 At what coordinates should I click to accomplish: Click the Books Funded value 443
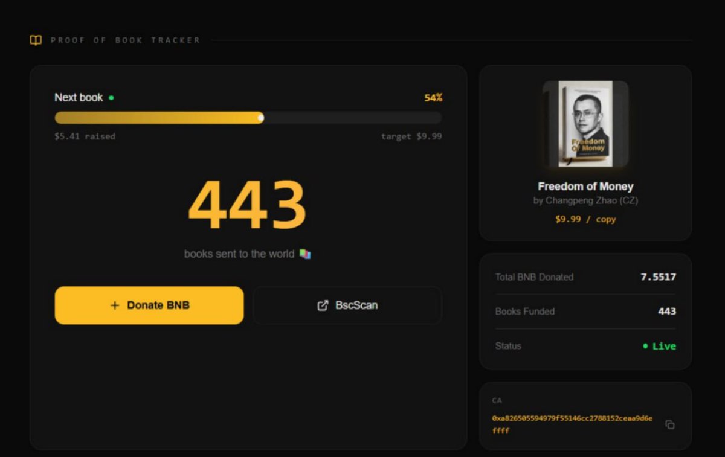667,312
